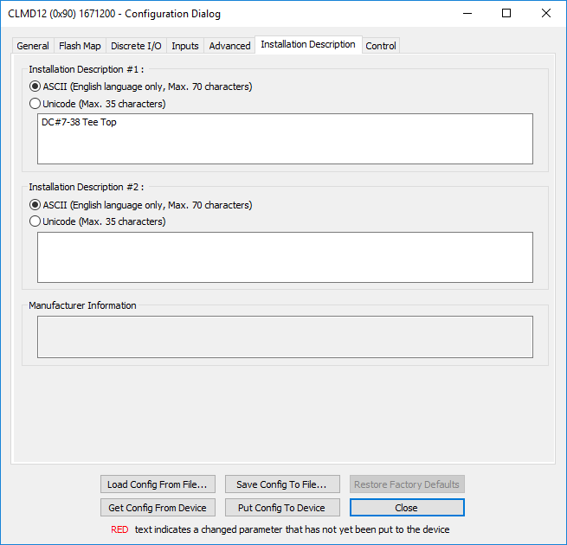567x545 pixels.
Task: Open the Advanced tab
Action: tap(229, 46)
